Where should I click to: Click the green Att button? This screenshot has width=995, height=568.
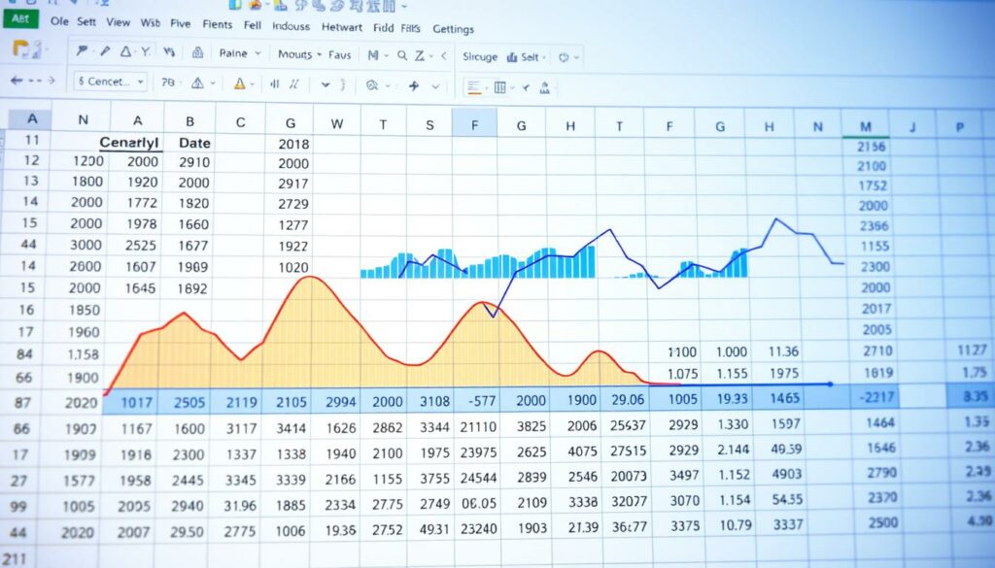tap(20, 17)
